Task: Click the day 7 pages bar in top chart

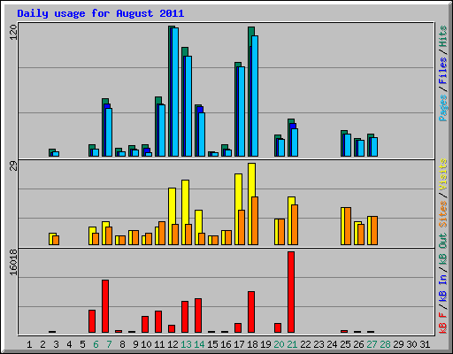Action: 109,133
